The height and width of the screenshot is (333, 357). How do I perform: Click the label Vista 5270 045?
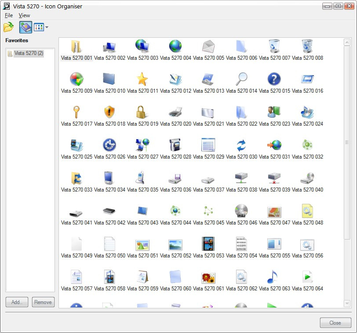coord(208,222)
